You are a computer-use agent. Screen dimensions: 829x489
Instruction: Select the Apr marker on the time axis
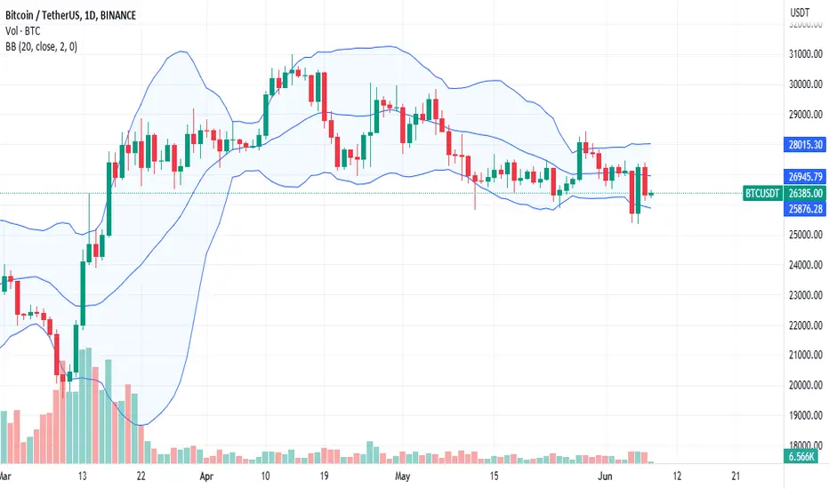click(206, 477)
